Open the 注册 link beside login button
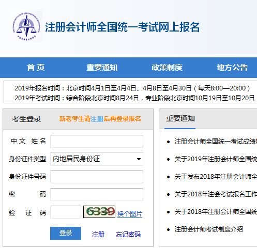Image resolution: width=257 pixels, height=248 pixels. (x=98, y=235)
